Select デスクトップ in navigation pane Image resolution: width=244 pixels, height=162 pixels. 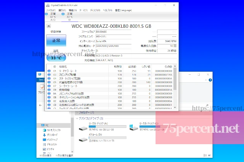50,140
